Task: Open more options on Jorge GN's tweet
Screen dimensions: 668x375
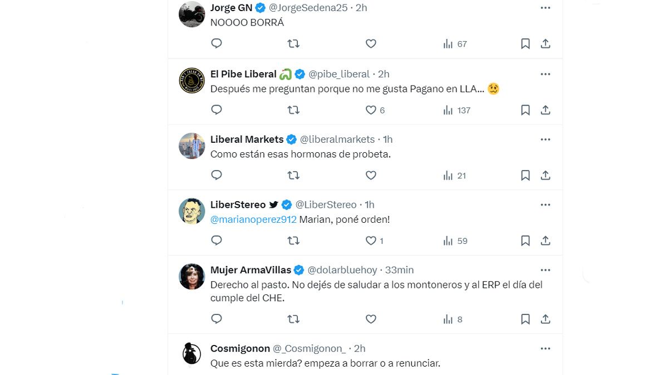Action: [x=546, y=8]
